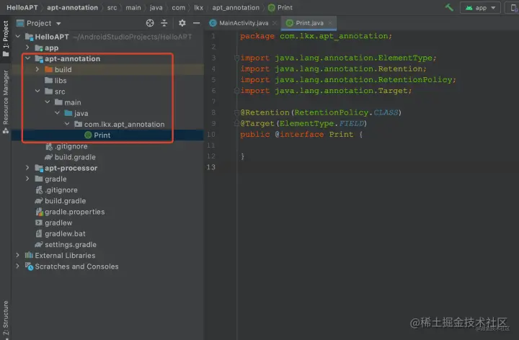519x340 pixels.
Task: Click the package declaration on line 1
Action: pos(316,36)
